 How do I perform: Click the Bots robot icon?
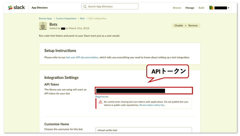click(x=43, y=26)
